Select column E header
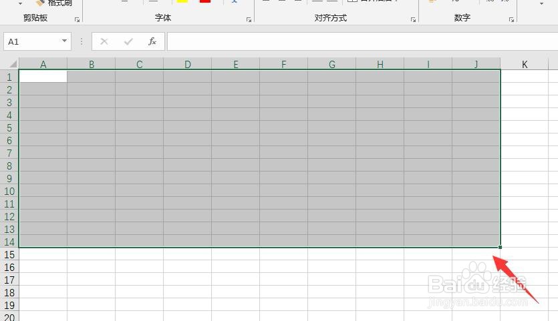The width and height of the screenshot is (558, 321). [x=236, y=64]
